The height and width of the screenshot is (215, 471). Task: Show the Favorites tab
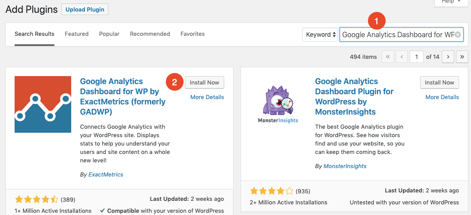click(192, 34)
